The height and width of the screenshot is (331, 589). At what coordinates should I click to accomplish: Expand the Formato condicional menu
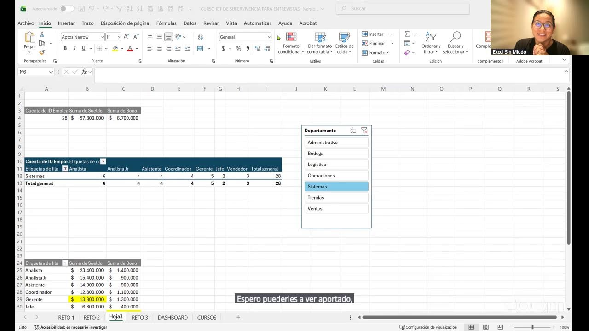click(x=291, y=43)
